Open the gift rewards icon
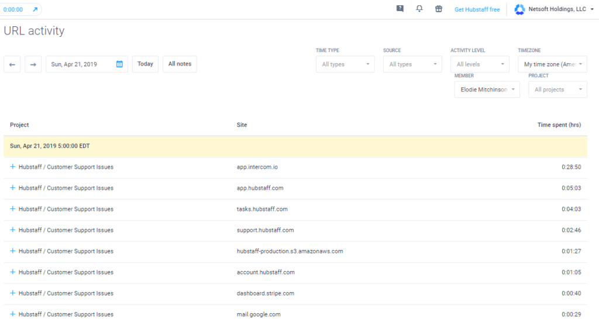This screenshot has height=319, width=599. (x=439, y=9)
